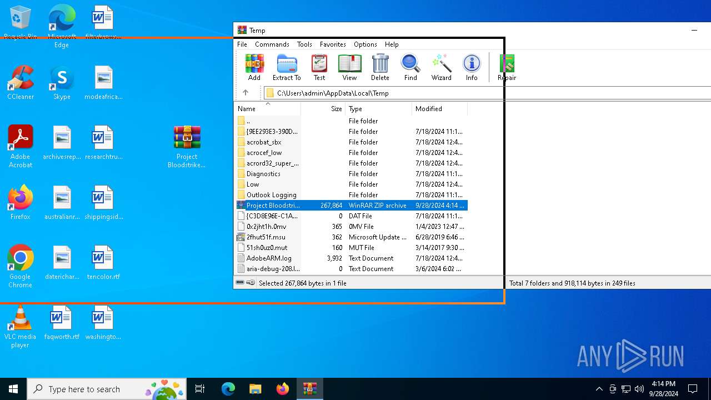The width and height of the screenshot is (711, 400).
Task: Click the taskbar search box
Action: (107, 389)
